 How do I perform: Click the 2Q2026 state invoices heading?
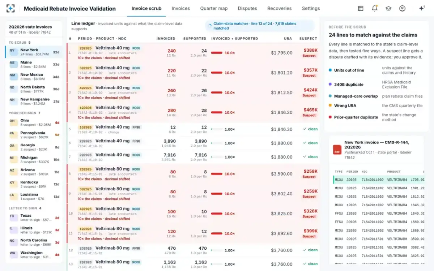(30, 27)
